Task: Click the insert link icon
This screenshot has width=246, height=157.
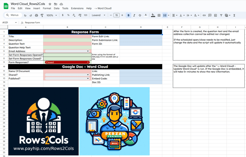Action: pos(204,15)
